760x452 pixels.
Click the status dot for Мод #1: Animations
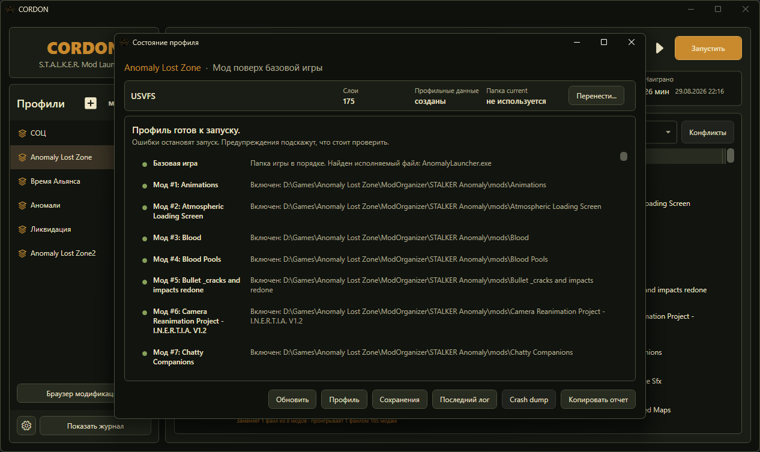[x=145, y=185]
